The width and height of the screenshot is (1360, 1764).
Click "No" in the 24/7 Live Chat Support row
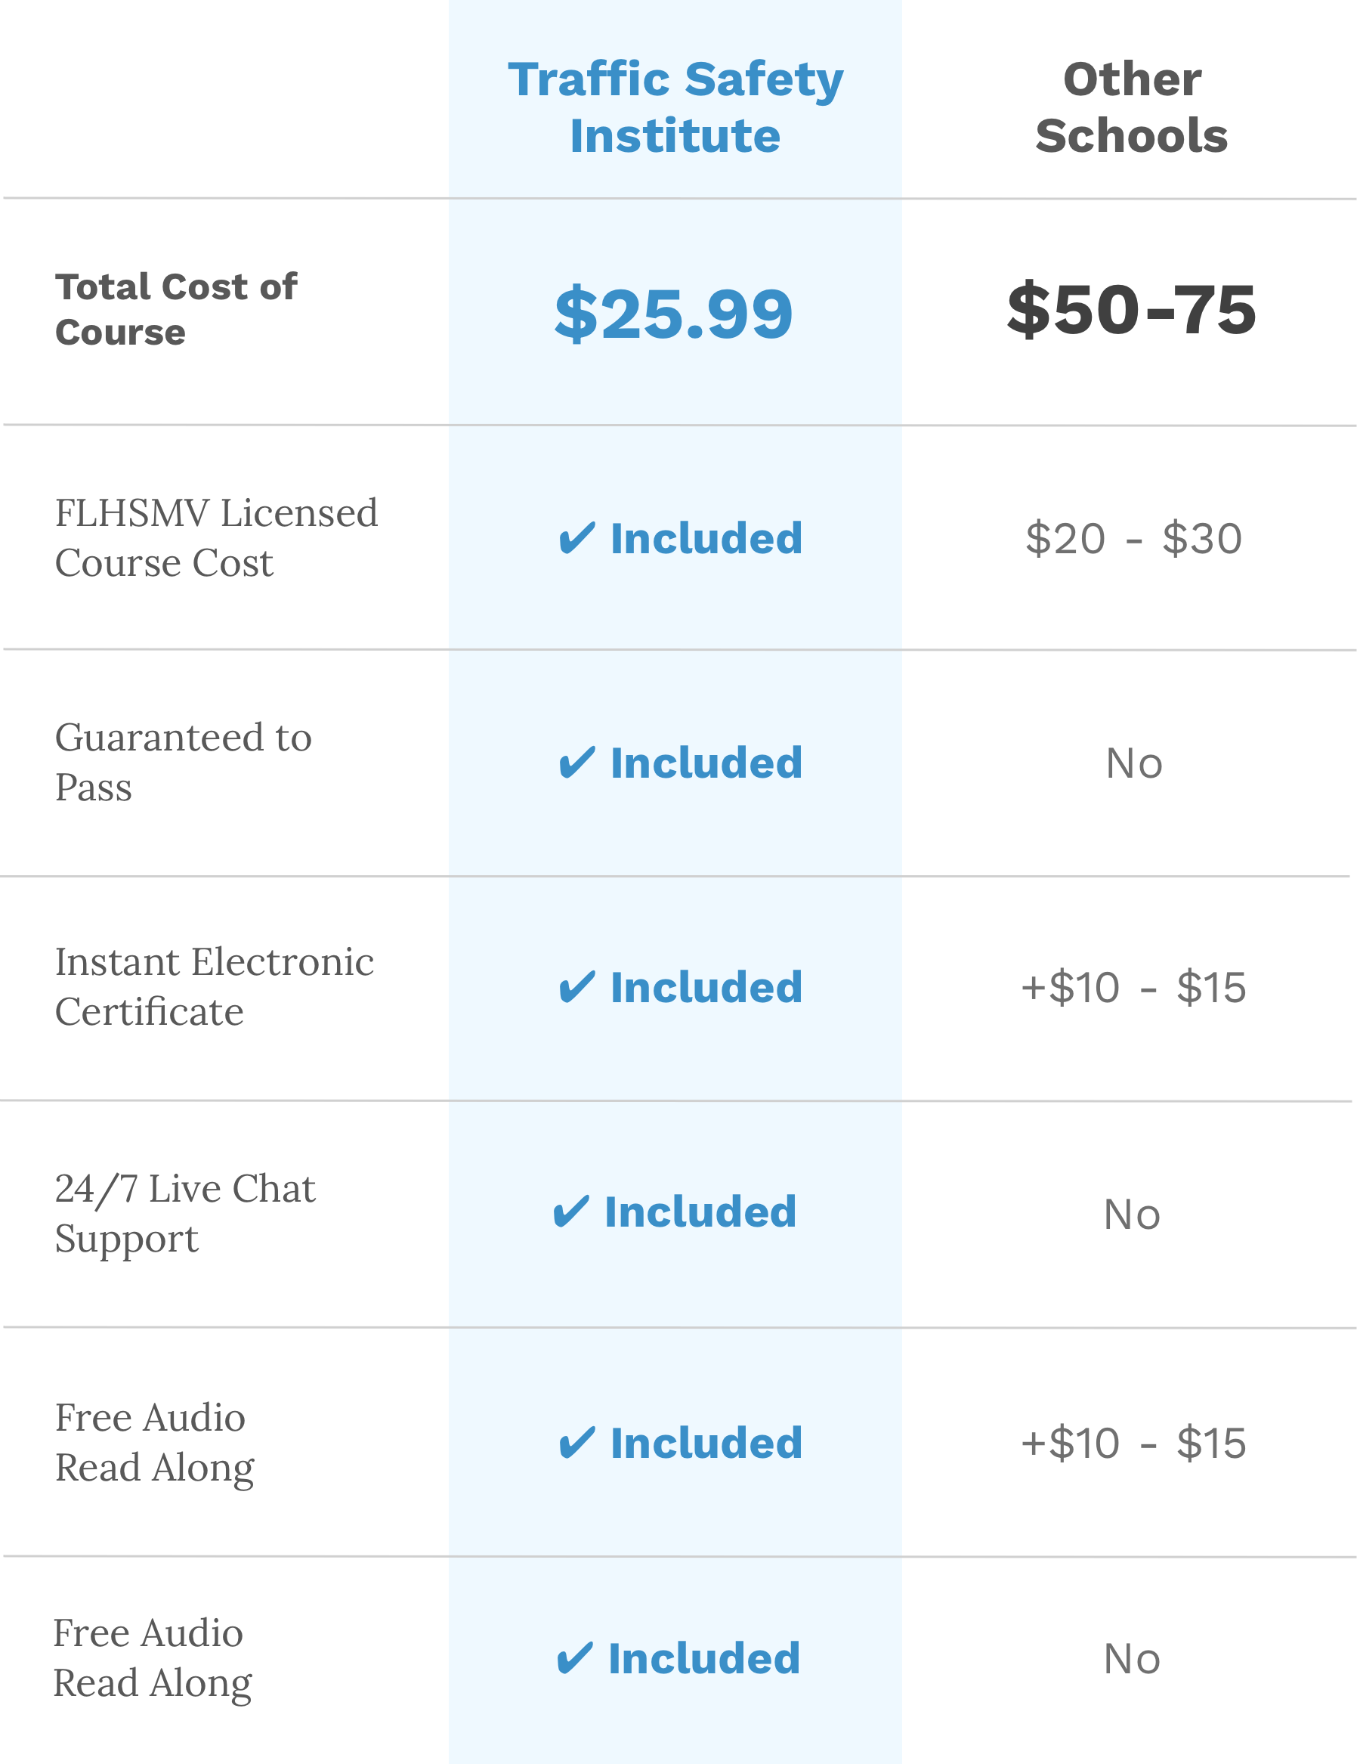pyautogui.click(x=1132, y=1215)
